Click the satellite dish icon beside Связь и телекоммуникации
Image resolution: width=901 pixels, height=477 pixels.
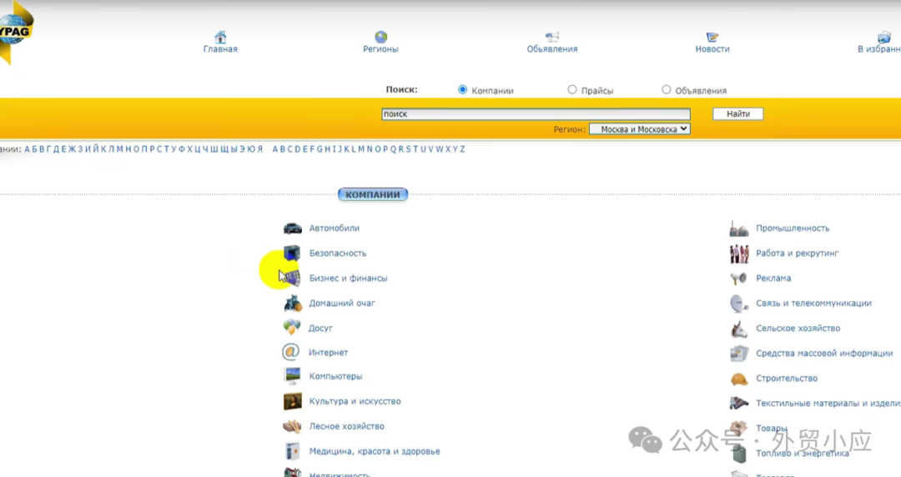pos(738,303)
